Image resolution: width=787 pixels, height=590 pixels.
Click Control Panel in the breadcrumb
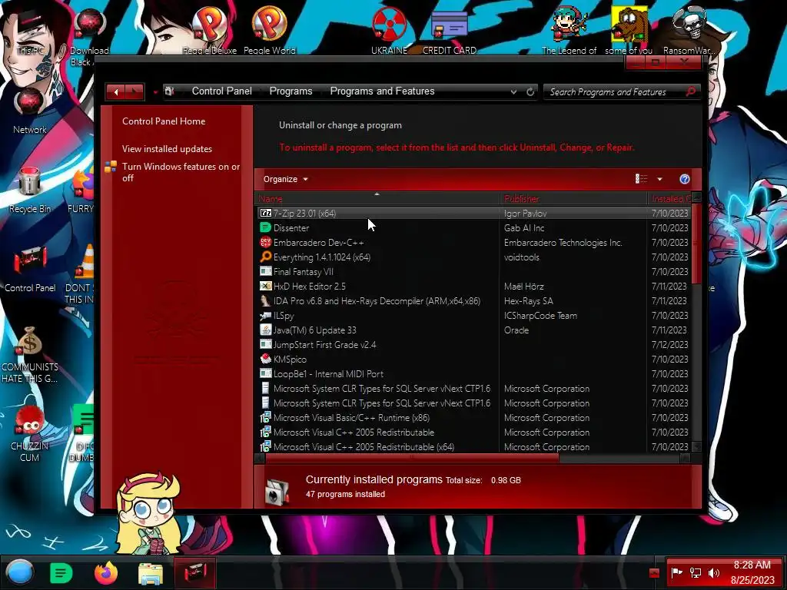tap(221, 91)
